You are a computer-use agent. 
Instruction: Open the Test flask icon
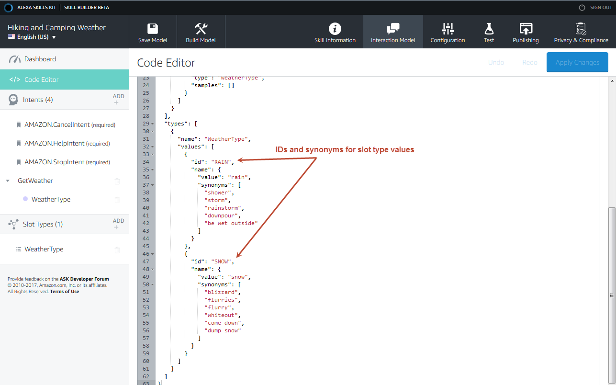489,28
